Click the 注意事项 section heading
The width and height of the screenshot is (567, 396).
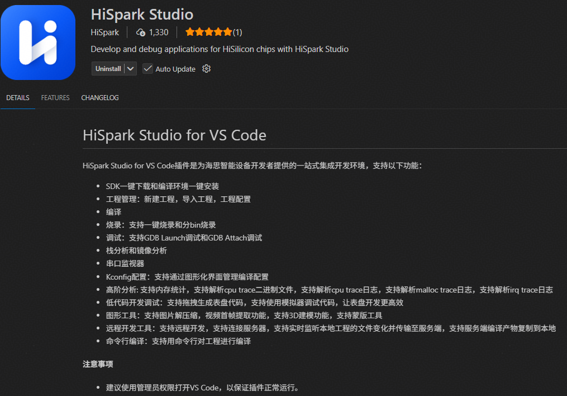(x=98, y=364)
